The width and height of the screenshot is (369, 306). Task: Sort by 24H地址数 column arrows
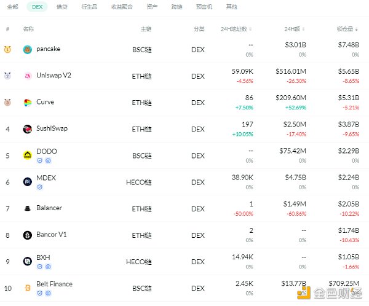tap(252, 29)
